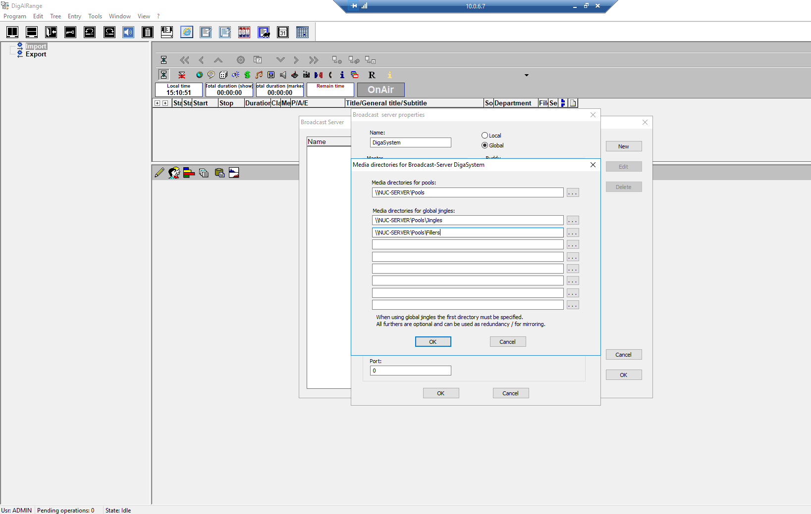This screenshot has height=514, width=811.
Task: Click the music notes filter icon
Action: [x=259, y=75]
